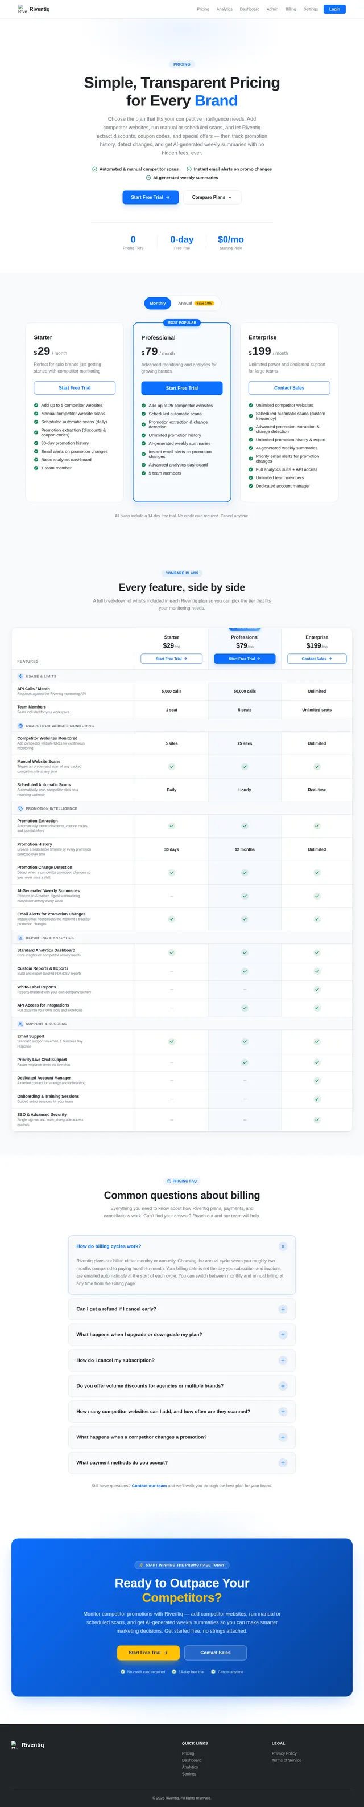Click checkmark for Promotion Extraction, Professional column
Image resolution: width=364 pixels, height=1807 pixels.
[245, 825]
